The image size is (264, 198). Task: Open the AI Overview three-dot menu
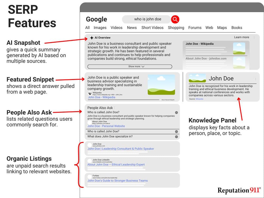pos(254,37)
